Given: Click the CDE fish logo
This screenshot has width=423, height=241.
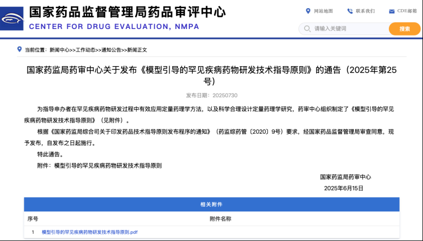Looking at the screenshot, I should point(13,18).
